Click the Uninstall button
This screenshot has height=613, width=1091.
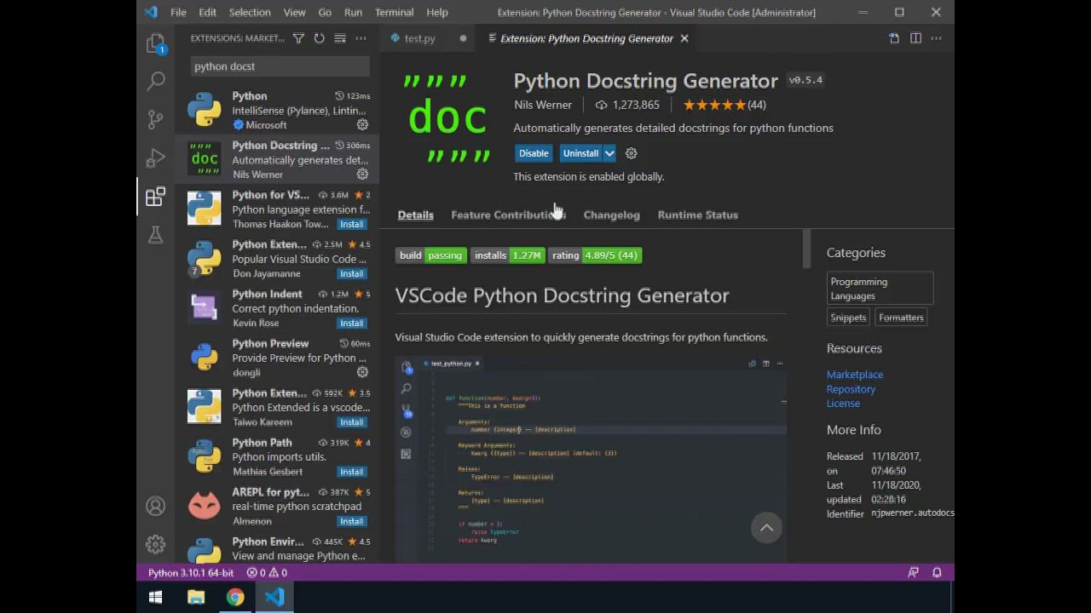pyautogui.click(x=580, y=153)
